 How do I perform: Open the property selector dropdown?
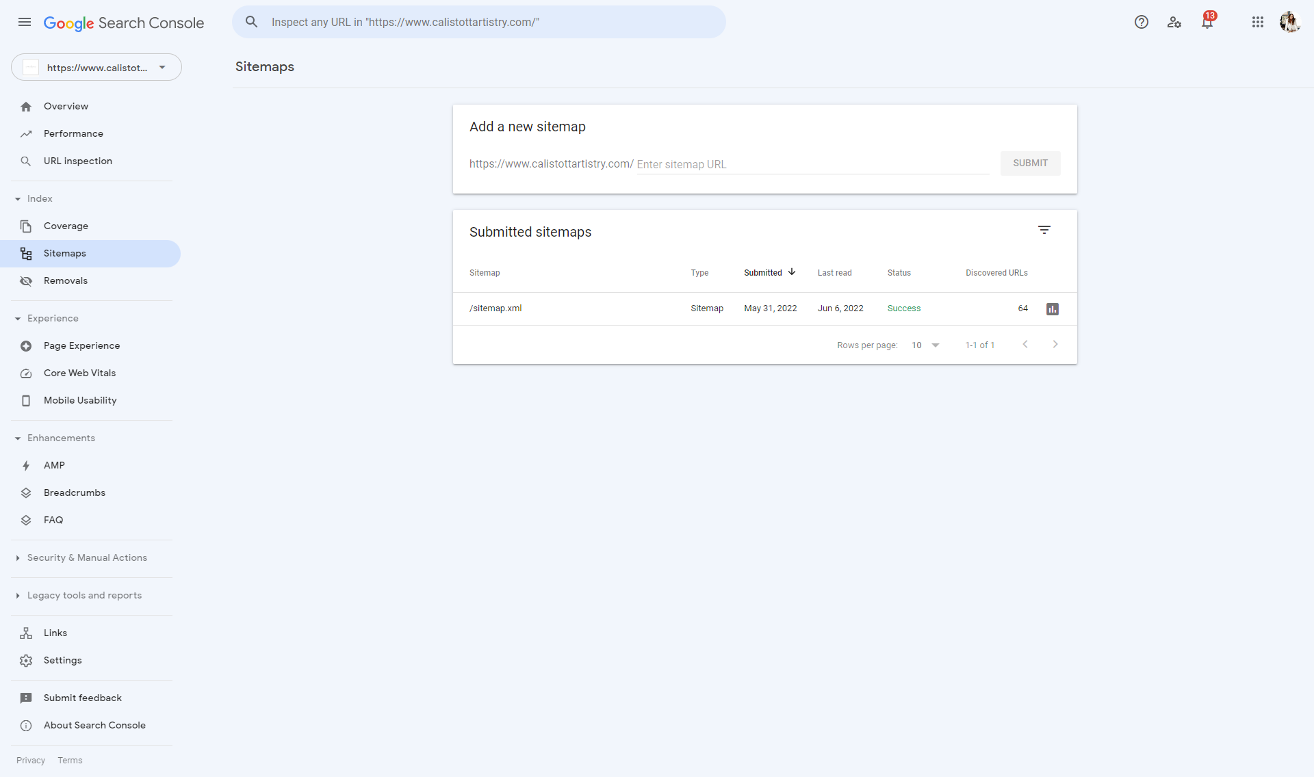pyautogui.click(x=96, y=67)
